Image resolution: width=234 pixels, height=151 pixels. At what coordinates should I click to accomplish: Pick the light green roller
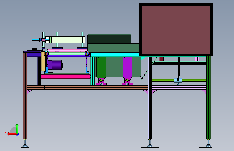pyautogui.click(x=67, y=54)
